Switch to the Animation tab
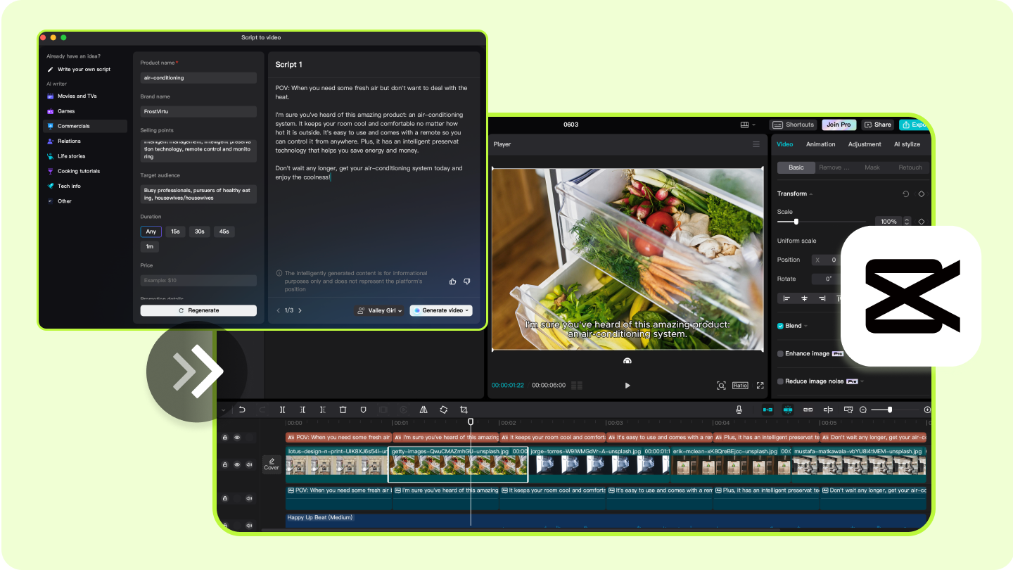This screenshot has height=570, width=1013. (x=820, y=144)
